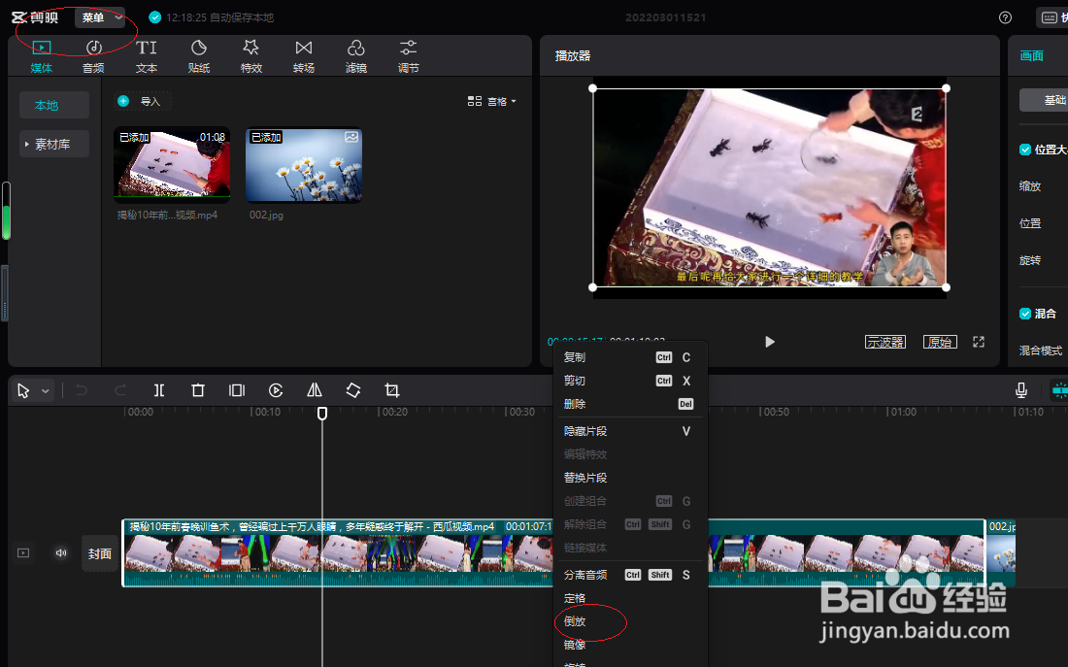Open the 音频 audio tab

click(93, 56)
